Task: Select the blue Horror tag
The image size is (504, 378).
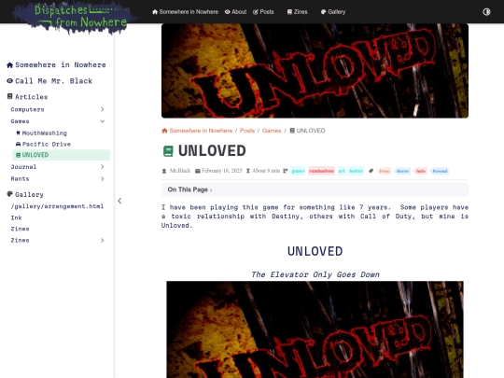Action: tap(402, 171)
